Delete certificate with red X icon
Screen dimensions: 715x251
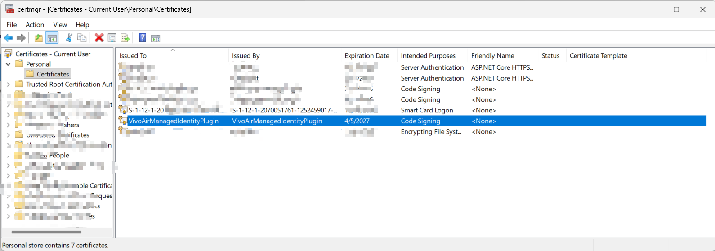click(99, 38)
